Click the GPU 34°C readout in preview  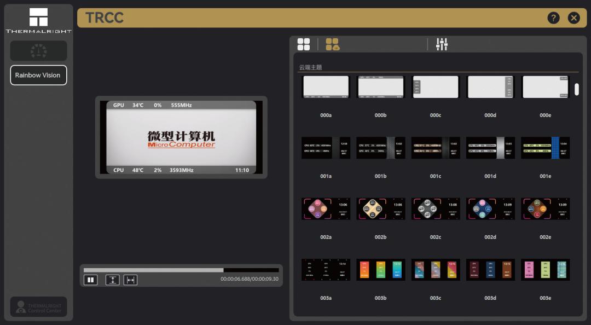(x=128, y=105)
